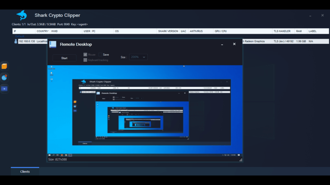Click the Key: <agent> status text
This screenshot has width=330, height=185.
pyautogui.click(x=79, y=24)
